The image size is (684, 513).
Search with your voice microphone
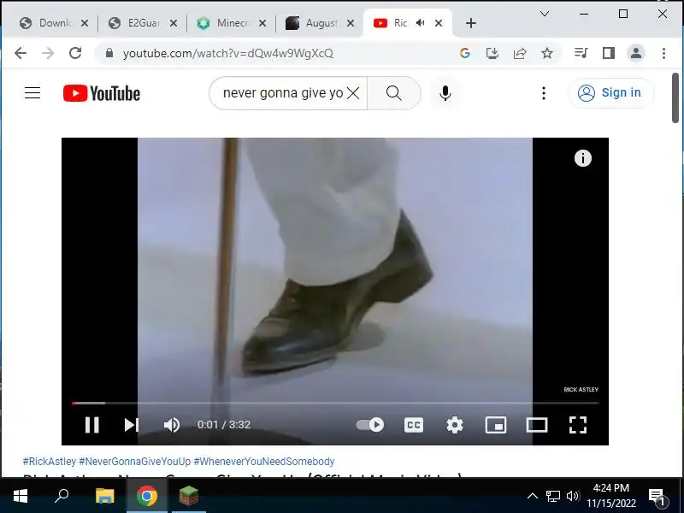[445, 93]
